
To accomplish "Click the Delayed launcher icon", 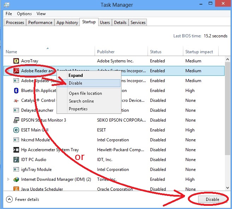I will pos(16,110).
